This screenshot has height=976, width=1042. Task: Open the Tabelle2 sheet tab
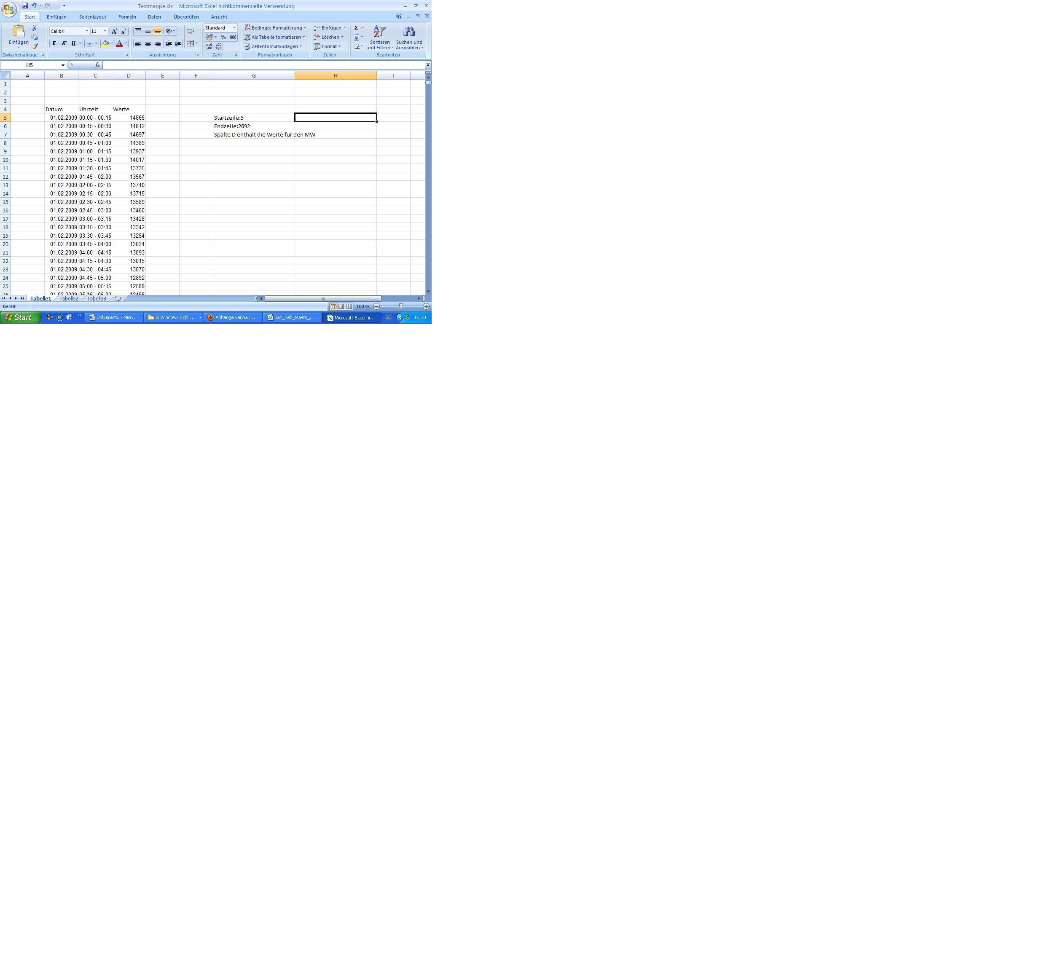(69, 299)
